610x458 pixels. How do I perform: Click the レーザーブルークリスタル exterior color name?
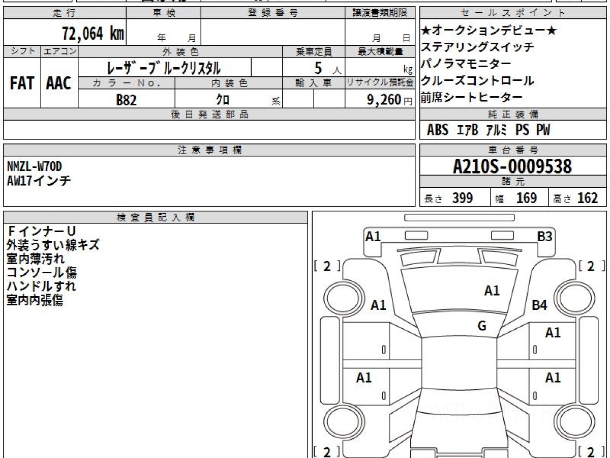click(164, 68)
